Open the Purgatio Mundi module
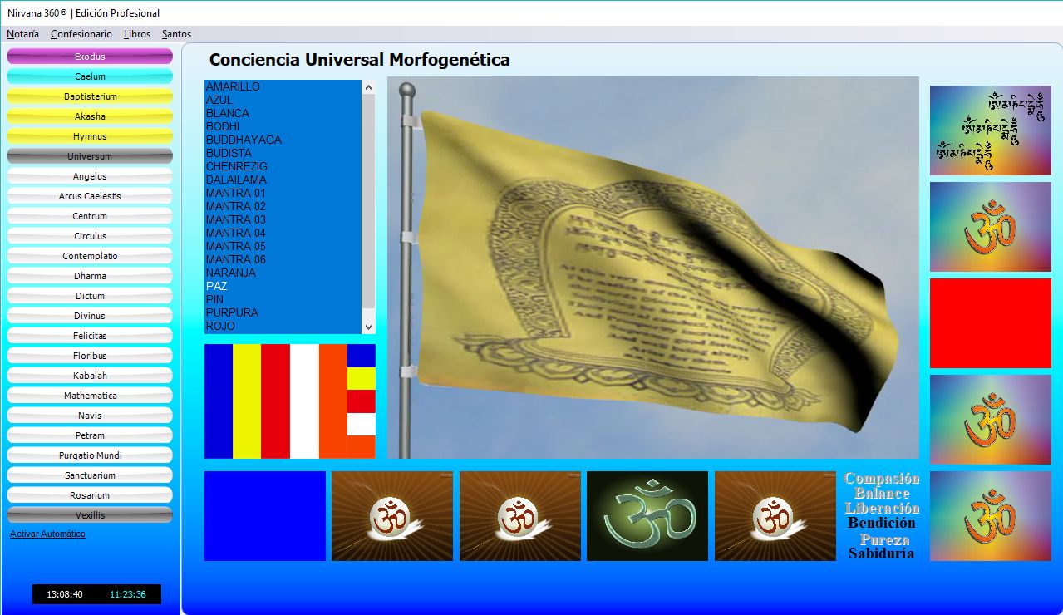 click(90, 455)
